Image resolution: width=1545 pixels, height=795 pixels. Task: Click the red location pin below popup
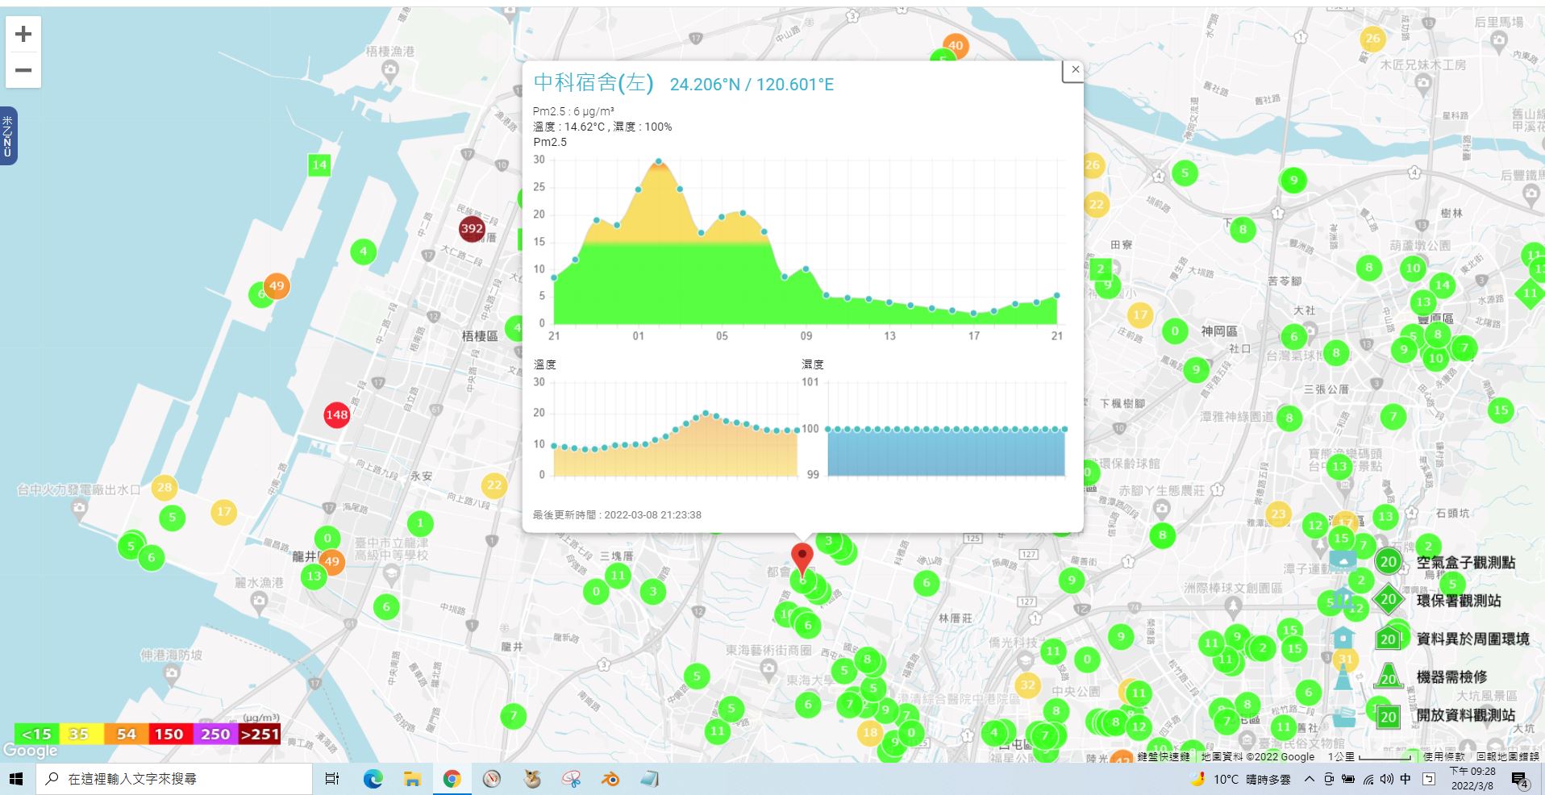[802, 560]
